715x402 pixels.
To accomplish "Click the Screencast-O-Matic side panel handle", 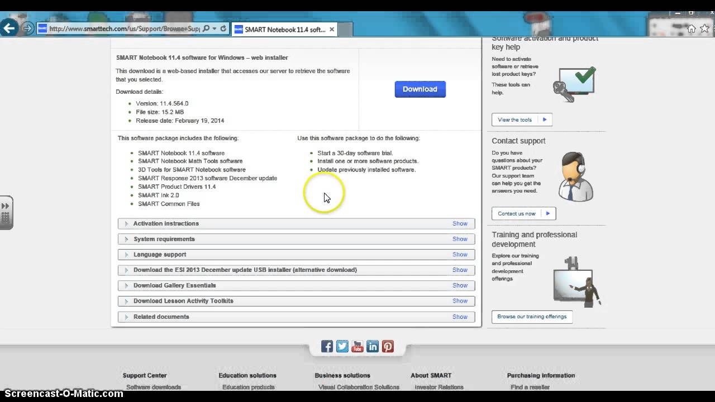I will 6,213.
